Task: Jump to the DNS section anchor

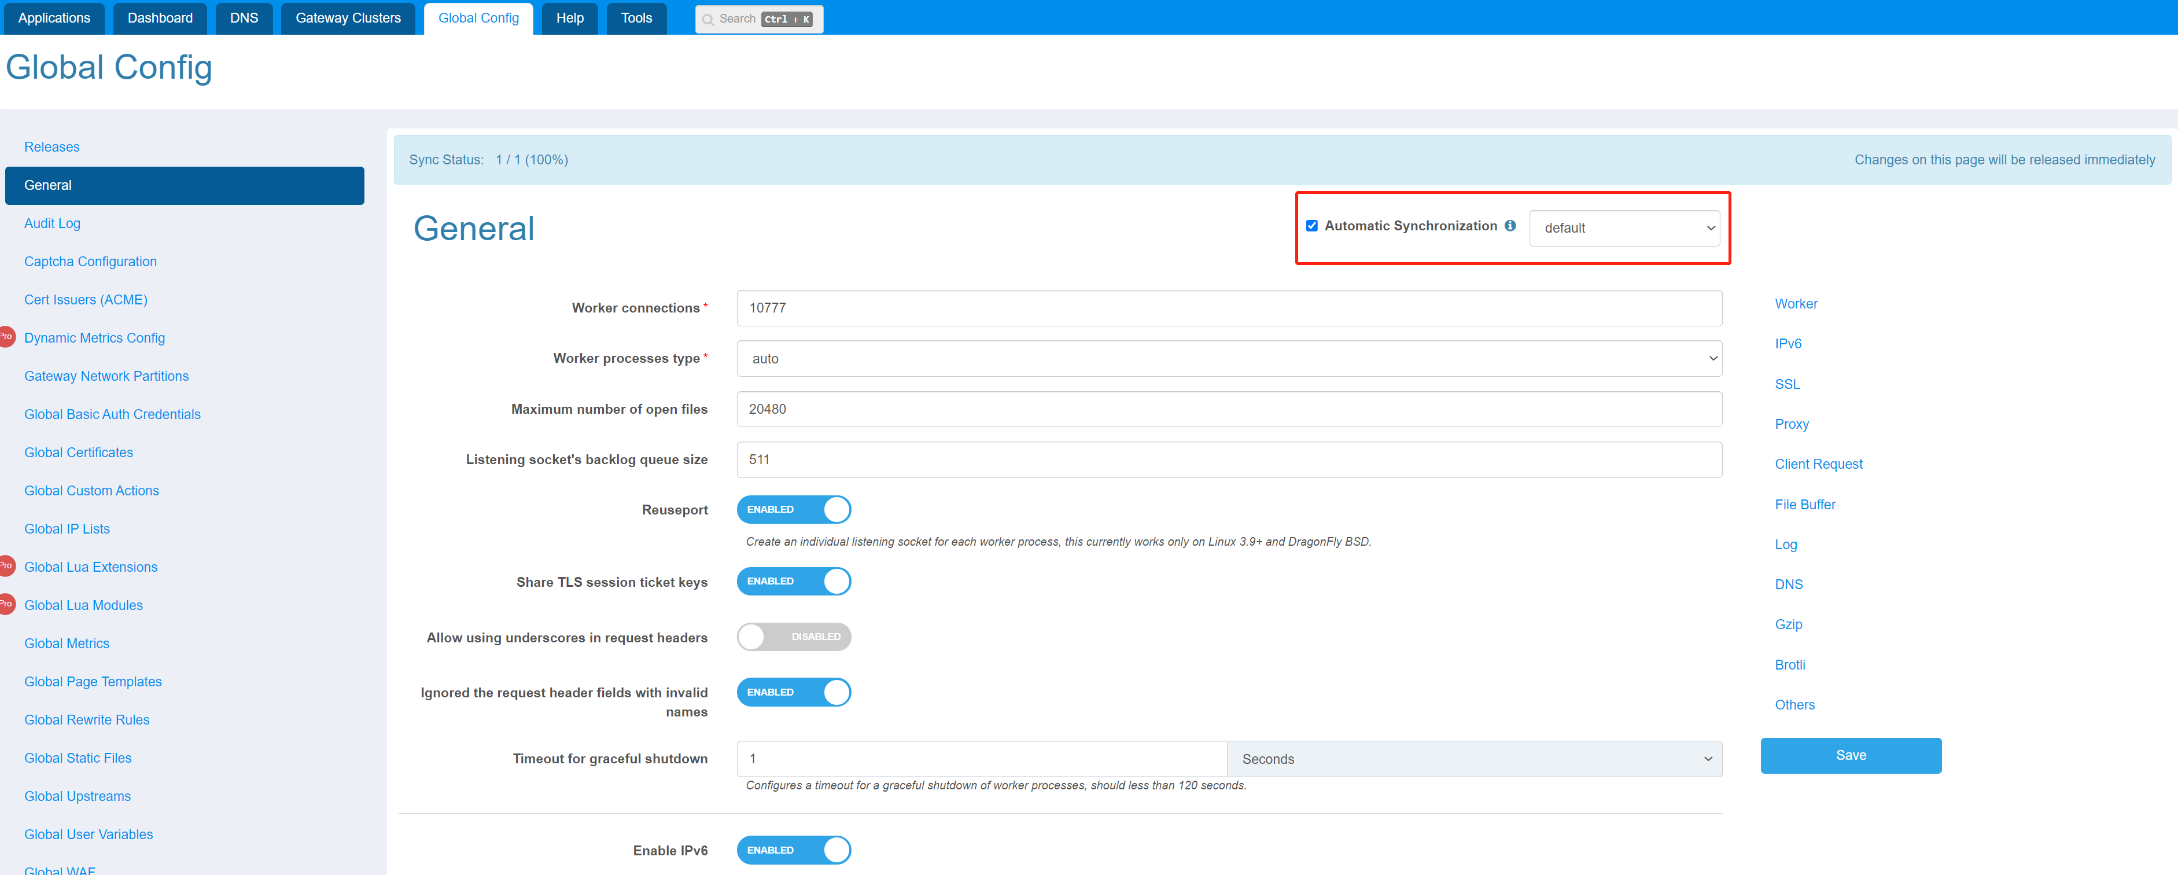Action: tap(1788, 584)
